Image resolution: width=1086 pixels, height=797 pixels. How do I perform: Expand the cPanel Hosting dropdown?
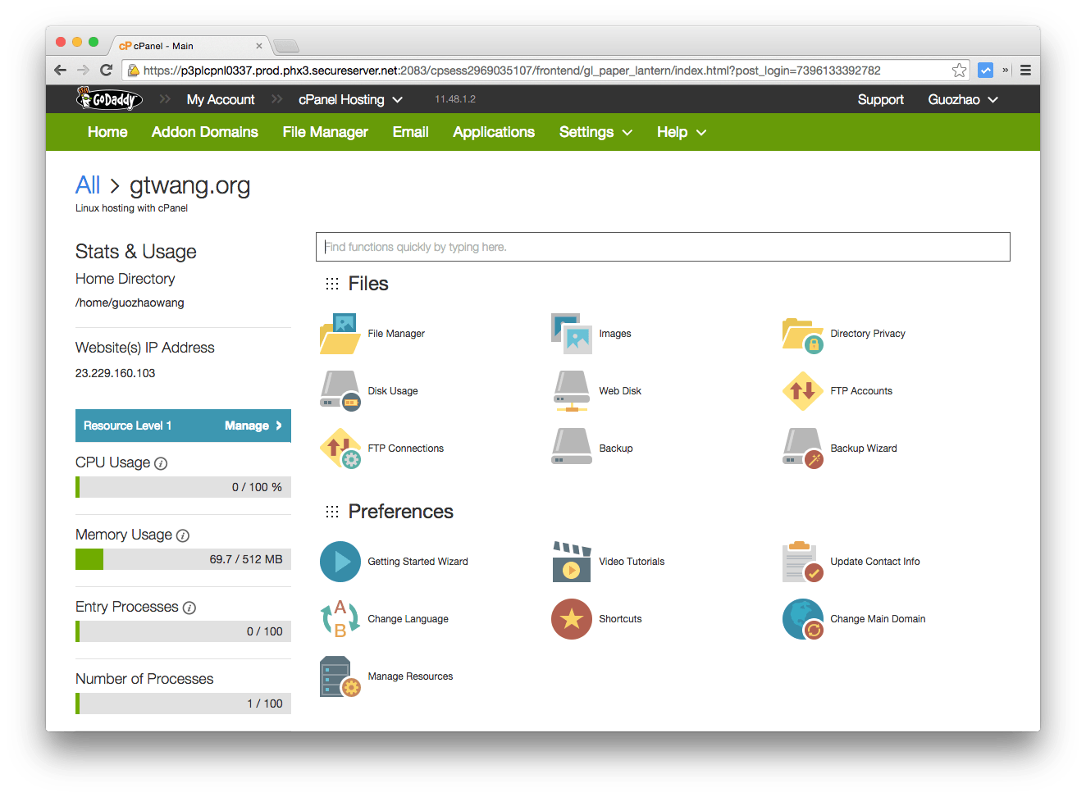(x=350, y=99)
